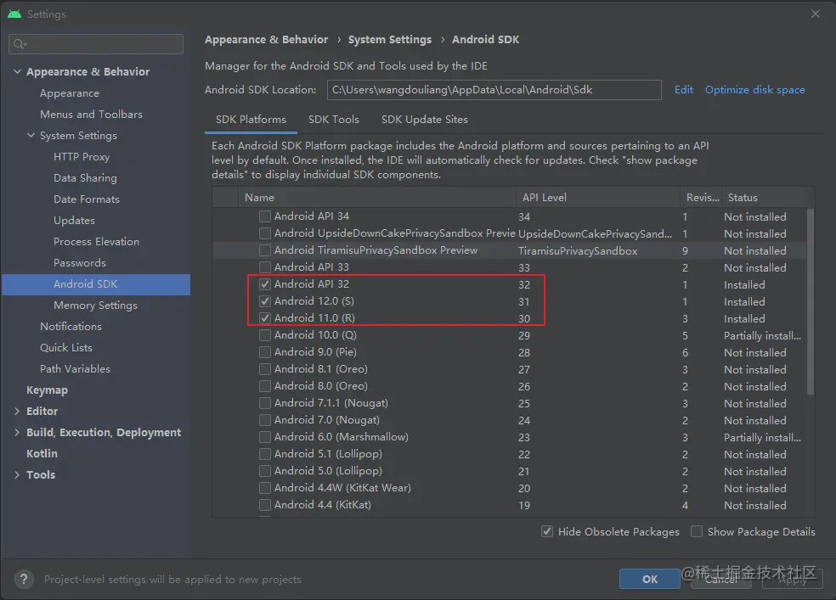Sort by the API Level column header
The height and width of the screenshot is (600, 836).
click(x=598, y=198)
